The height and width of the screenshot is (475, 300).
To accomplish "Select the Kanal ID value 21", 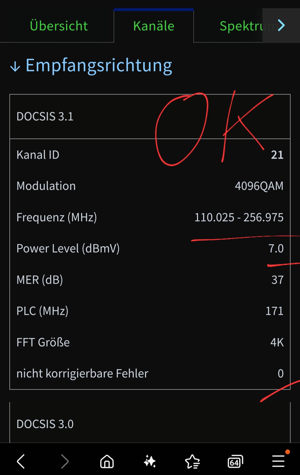I will tap(277, 155).
